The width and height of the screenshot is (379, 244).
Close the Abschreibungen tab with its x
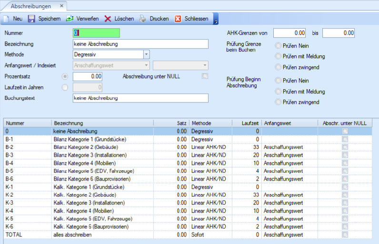tap(62, 6)
